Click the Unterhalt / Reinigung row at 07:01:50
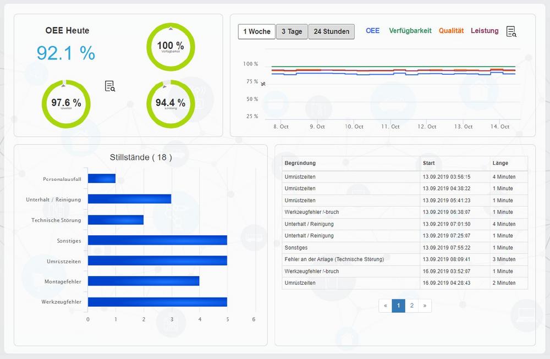This screenshot has height=359, width=550. pyautogui.click(x=405, y=224)
